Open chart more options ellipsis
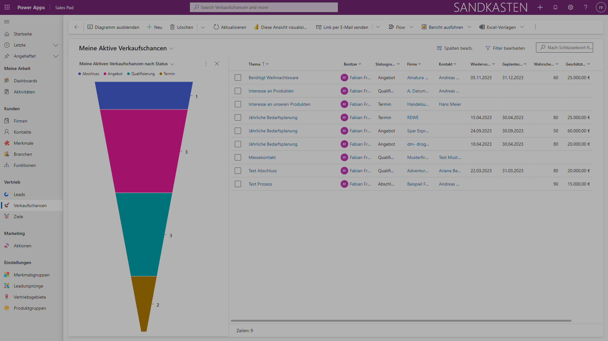This screenshot has height=341, width=608. tap(206, 64)
